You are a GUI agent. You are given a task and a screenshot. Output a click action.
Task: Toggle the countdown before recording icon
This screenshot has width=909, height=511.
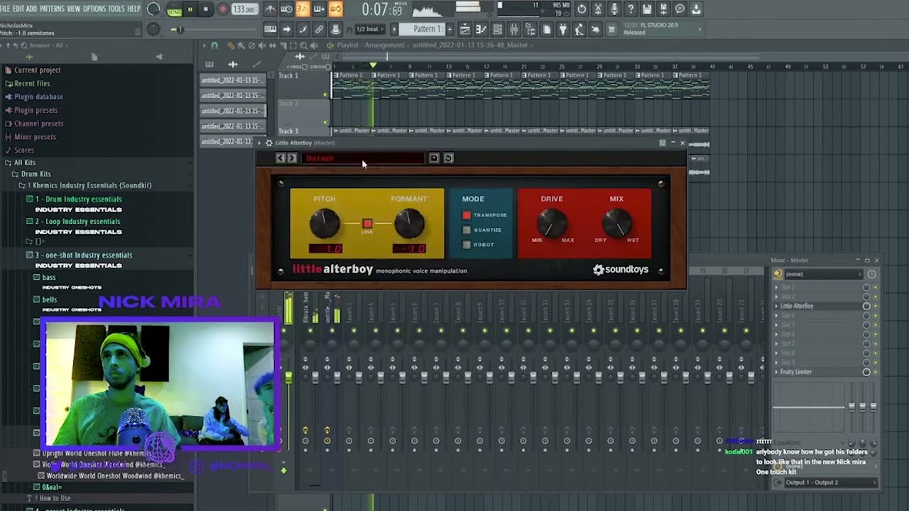pyautogui.click(x=303, y=9)
